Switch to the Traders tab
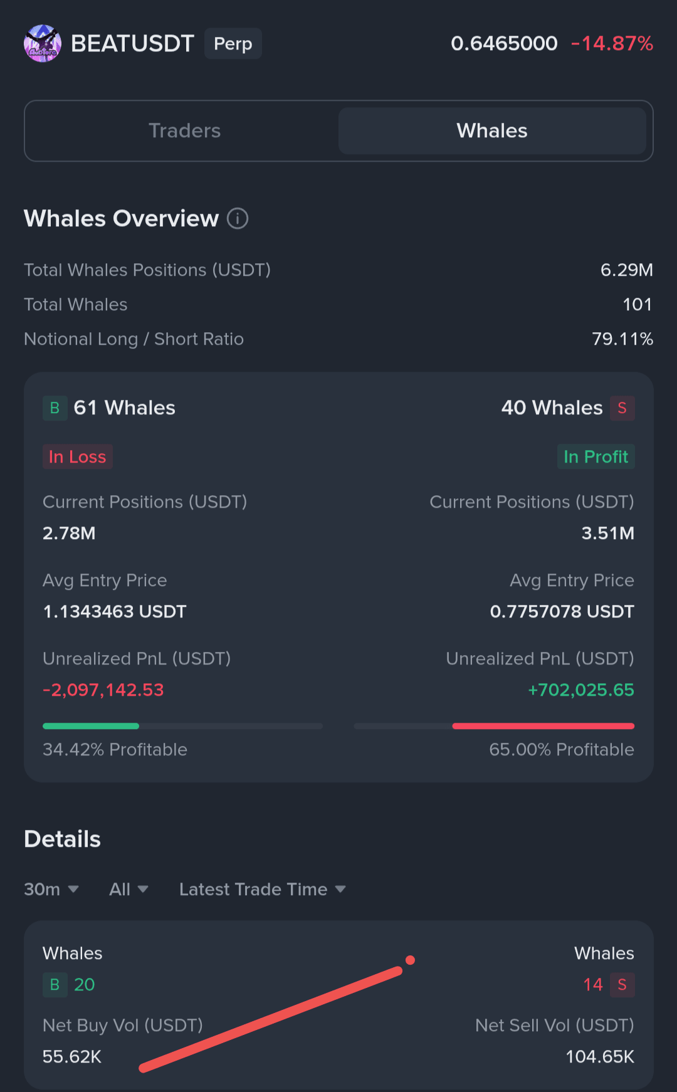 click(x=185, y=130)
